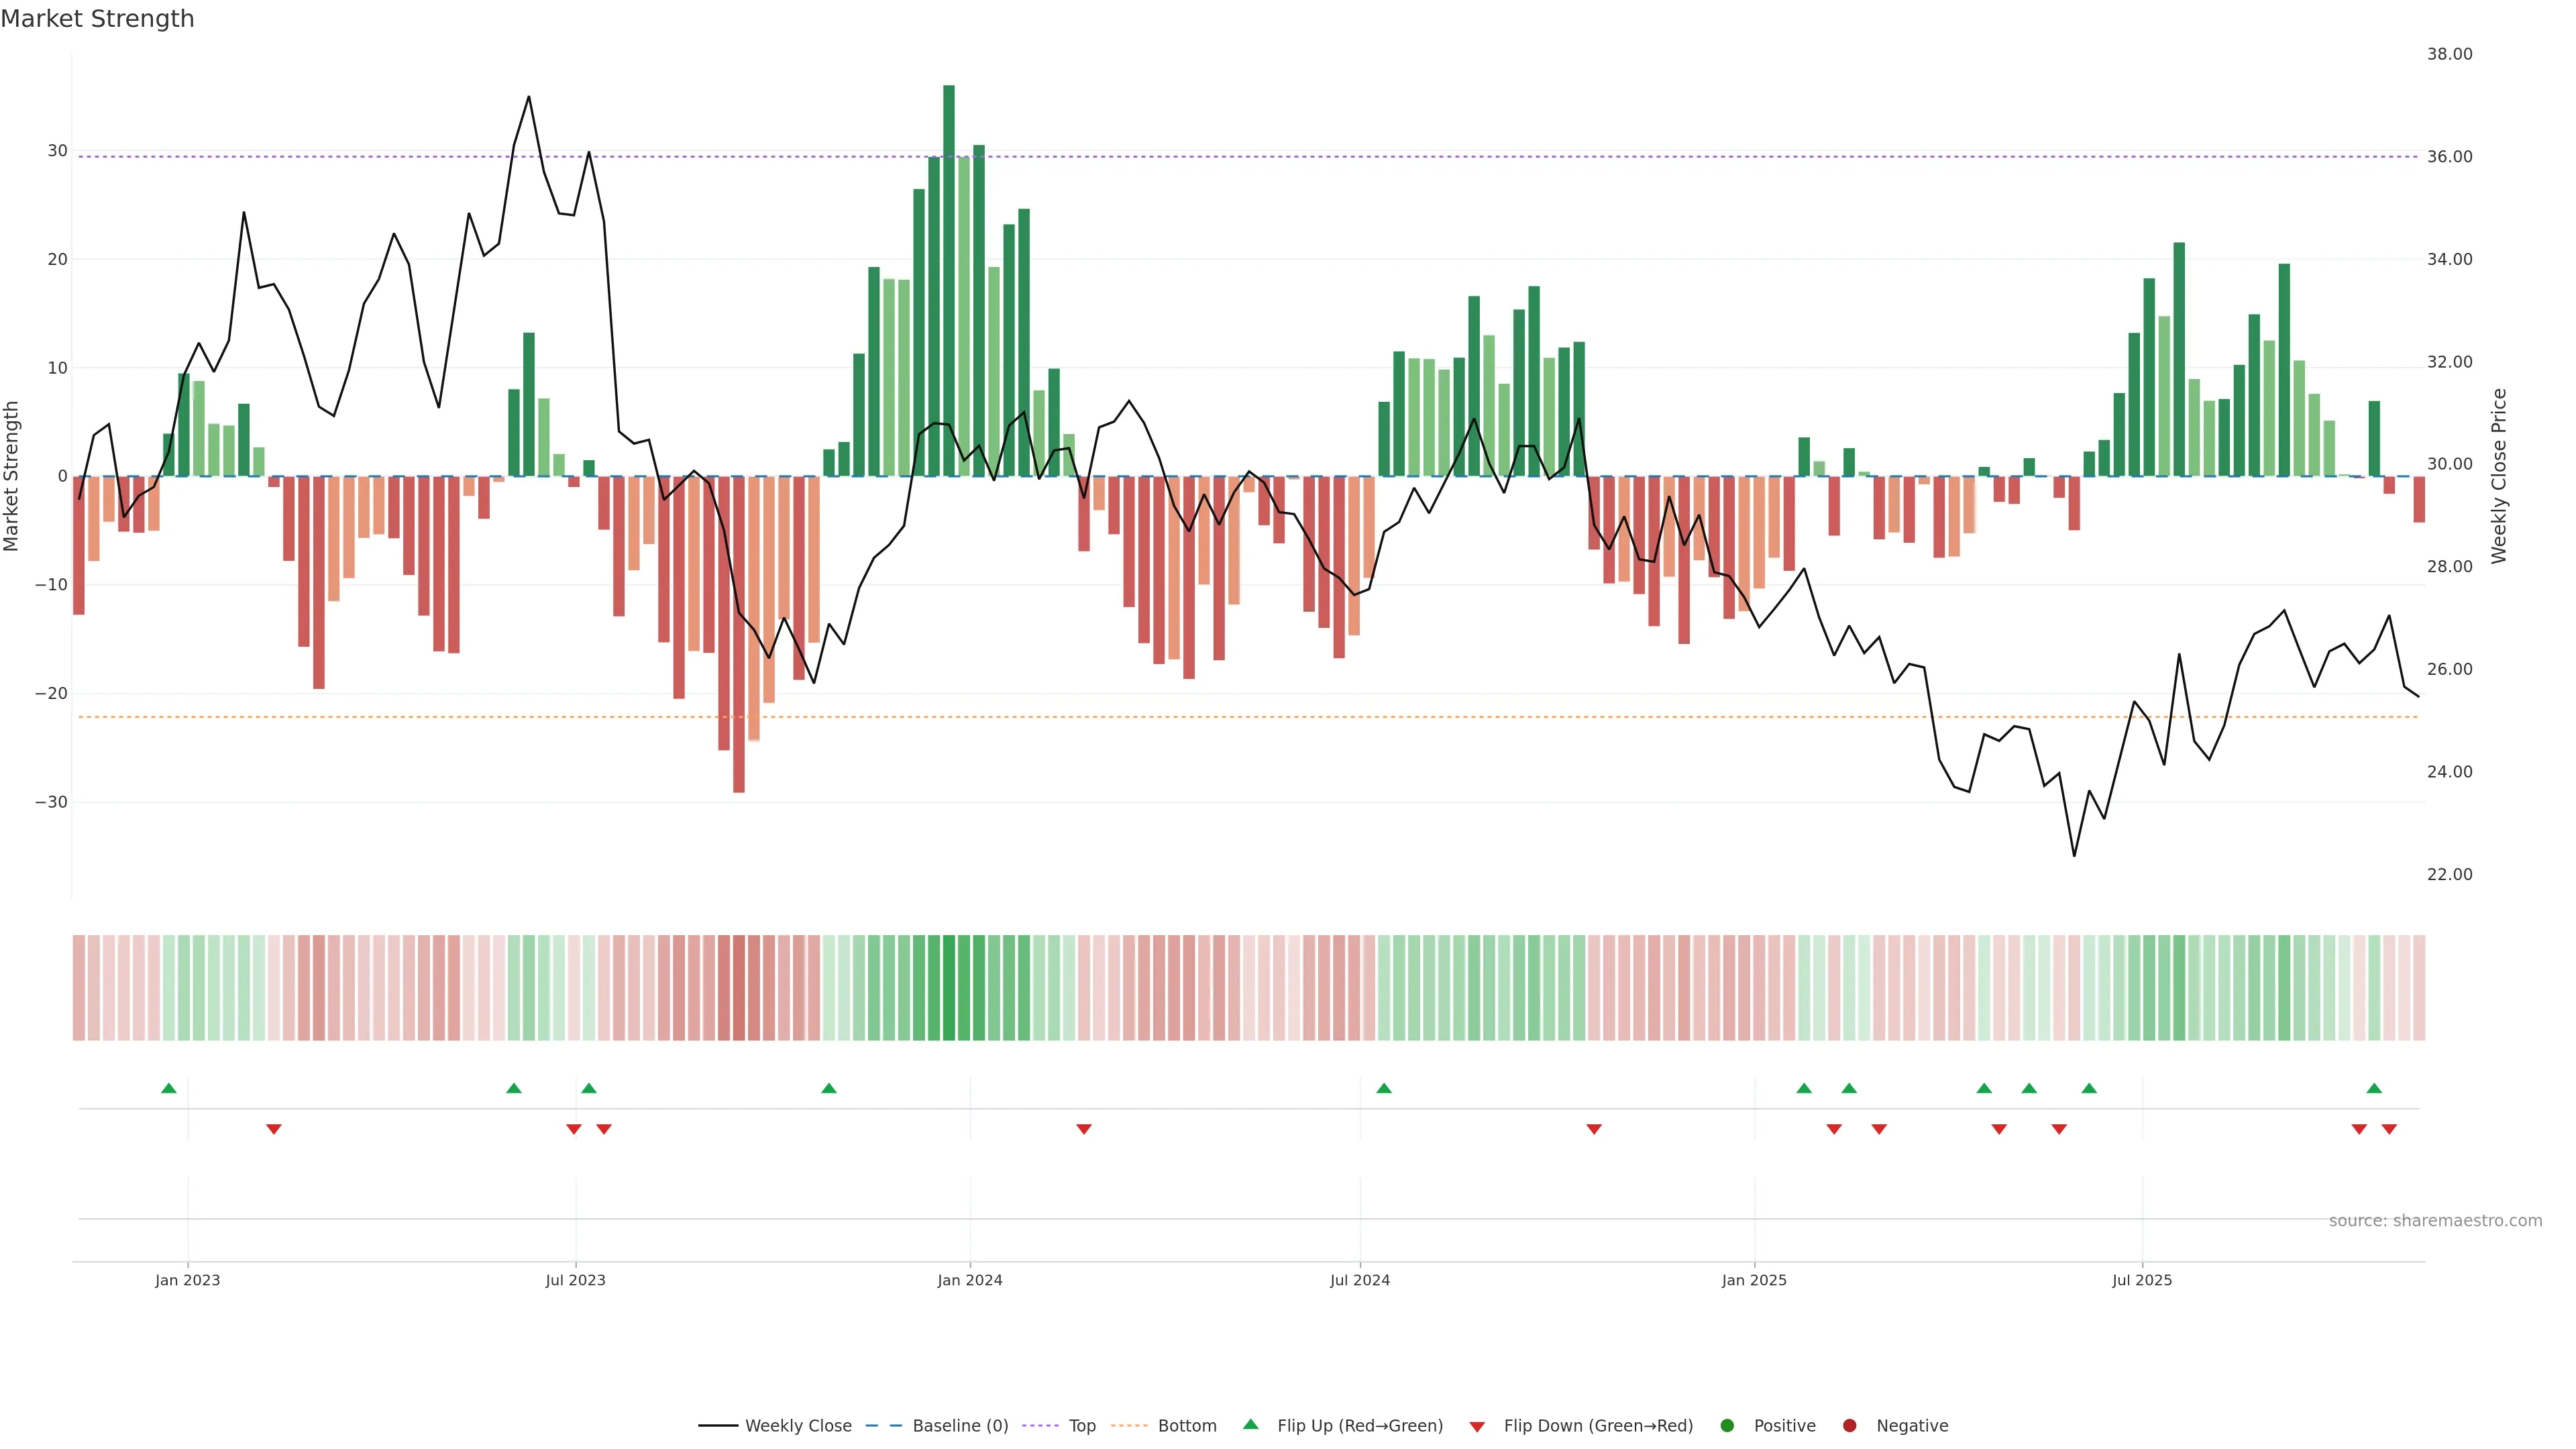Click the green Positive legend dot
This screenshot has height=1449, width=2576.
click(1727, 1425)
